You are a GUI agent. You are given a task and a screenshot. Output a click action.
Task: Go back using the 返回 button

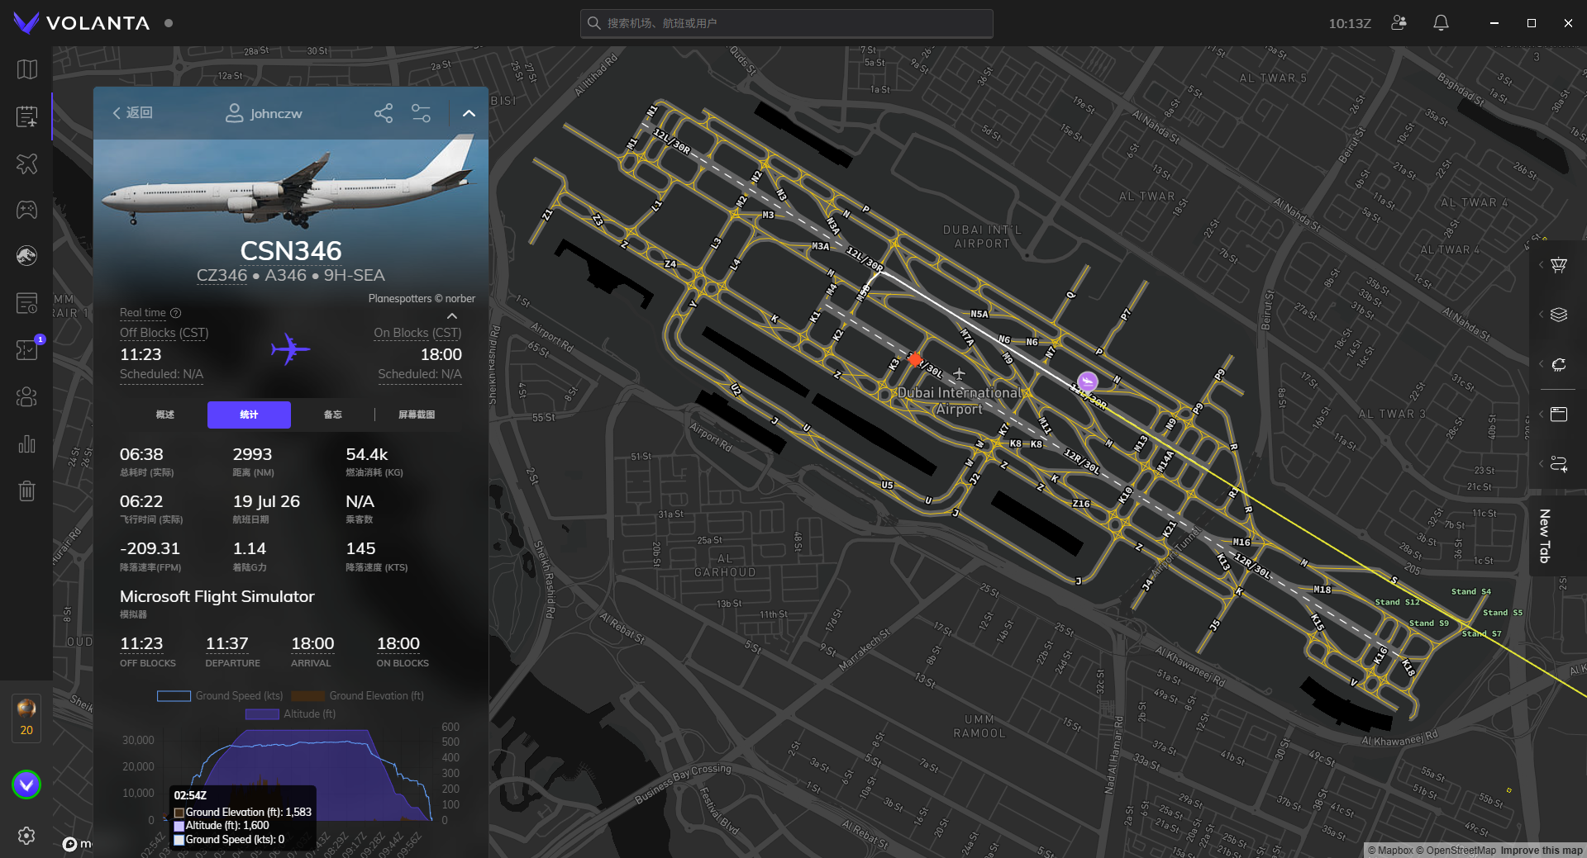click(x=133, y=113)
